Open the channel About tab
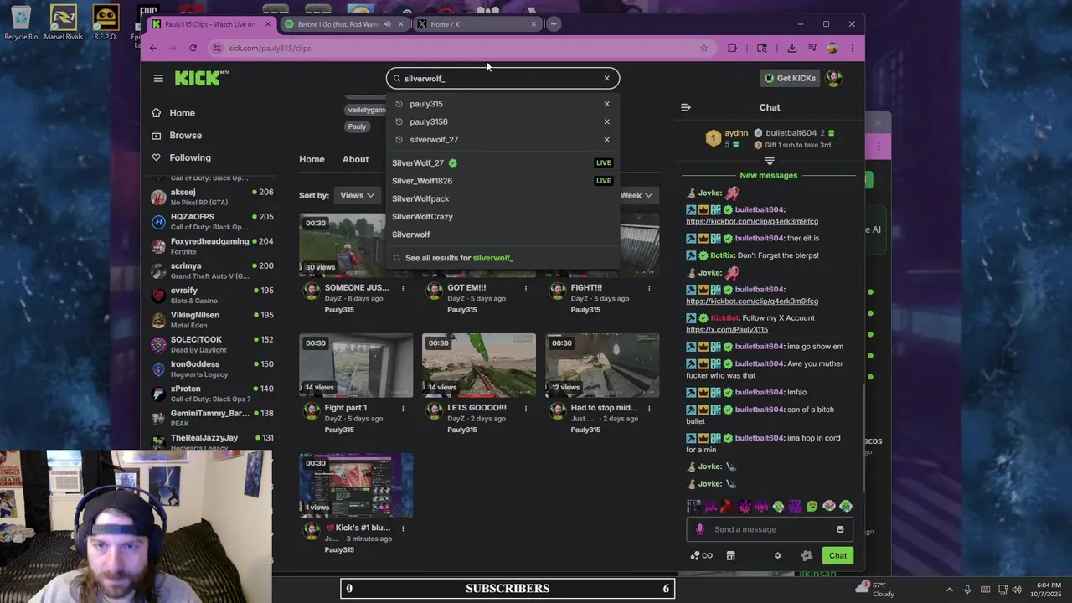The width and height of the screenshot is (1072, 603). pyautogui.click(x=355, y=159)
